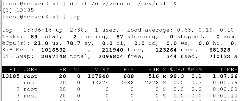Image resolution: width=241 pixels, height=101 pixels.
Task: Click the VIRT column header
Action: 102,69
